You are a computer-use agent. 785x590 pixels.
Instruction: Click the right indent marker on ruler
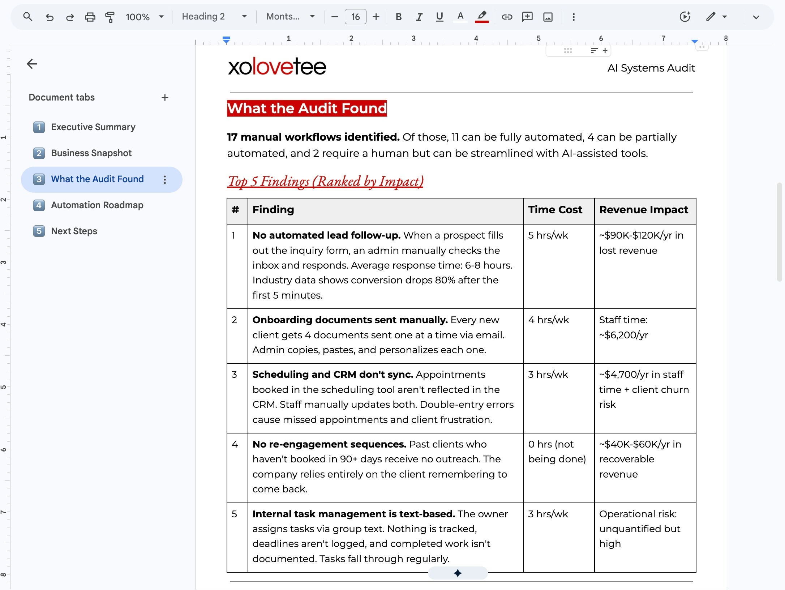[x=695, y=42]
